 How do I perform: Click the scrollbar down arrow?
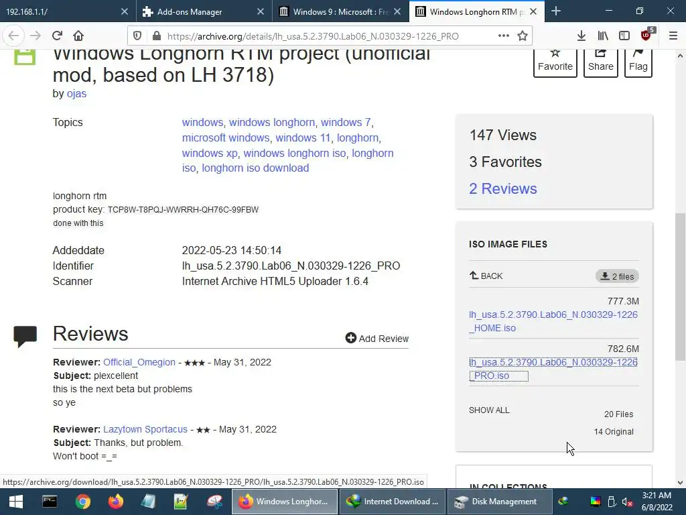680,483
